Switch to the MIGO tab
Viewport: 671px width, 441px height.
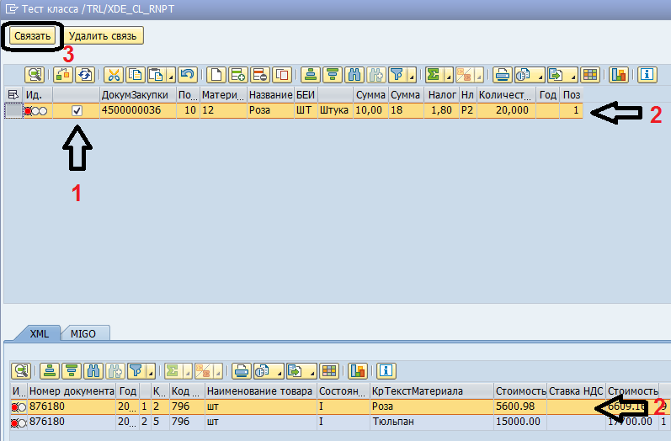tap(83, 333)
